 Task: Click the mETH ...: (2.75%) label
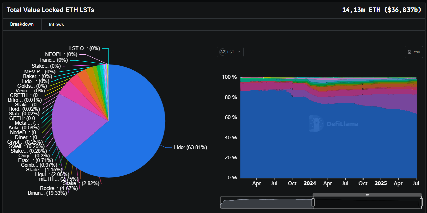58,179
